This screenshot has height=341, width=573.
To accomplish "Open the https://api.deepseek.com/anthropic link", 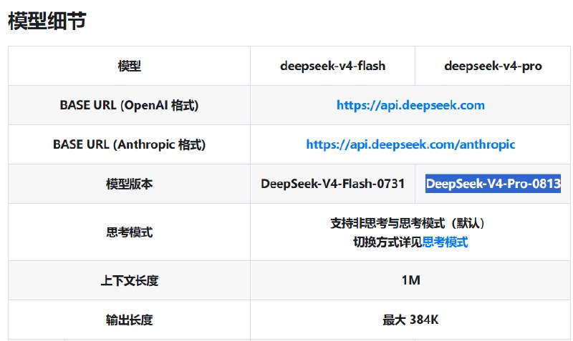I will point(410,144).
